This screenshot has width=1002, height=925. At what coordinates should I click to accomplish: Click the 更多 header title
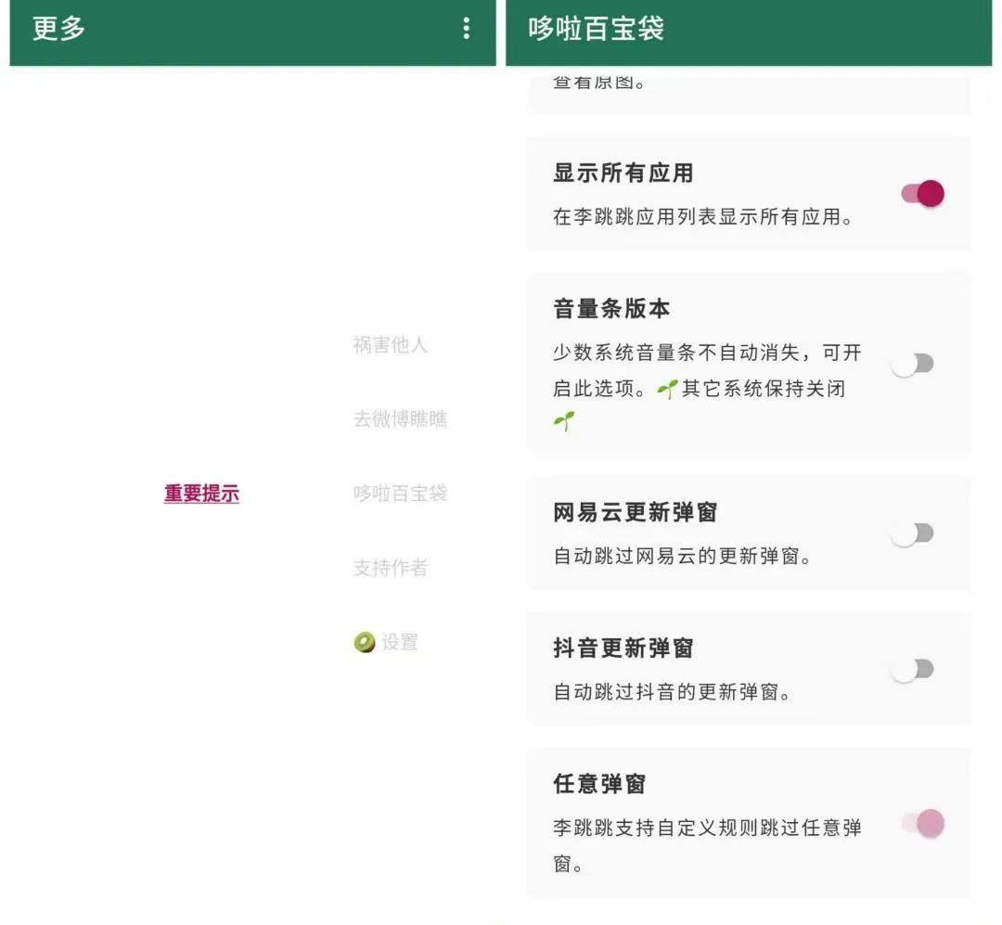click(59, 29)
